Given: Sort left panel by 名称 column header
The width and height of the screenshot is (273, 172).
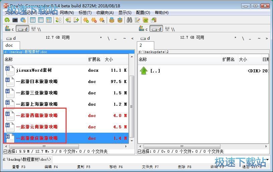Looking at the screenshot, I should coord(45,59).
